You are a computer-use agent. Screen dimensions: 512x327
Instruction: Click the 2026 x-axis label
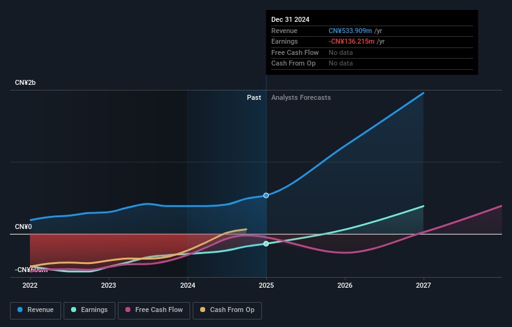[x=345, y=285]
